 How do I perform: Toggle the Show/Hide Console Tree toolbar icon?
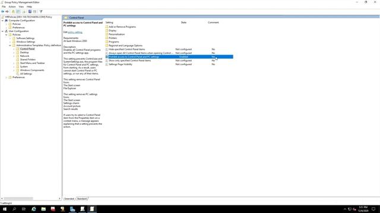pos(18,12)
